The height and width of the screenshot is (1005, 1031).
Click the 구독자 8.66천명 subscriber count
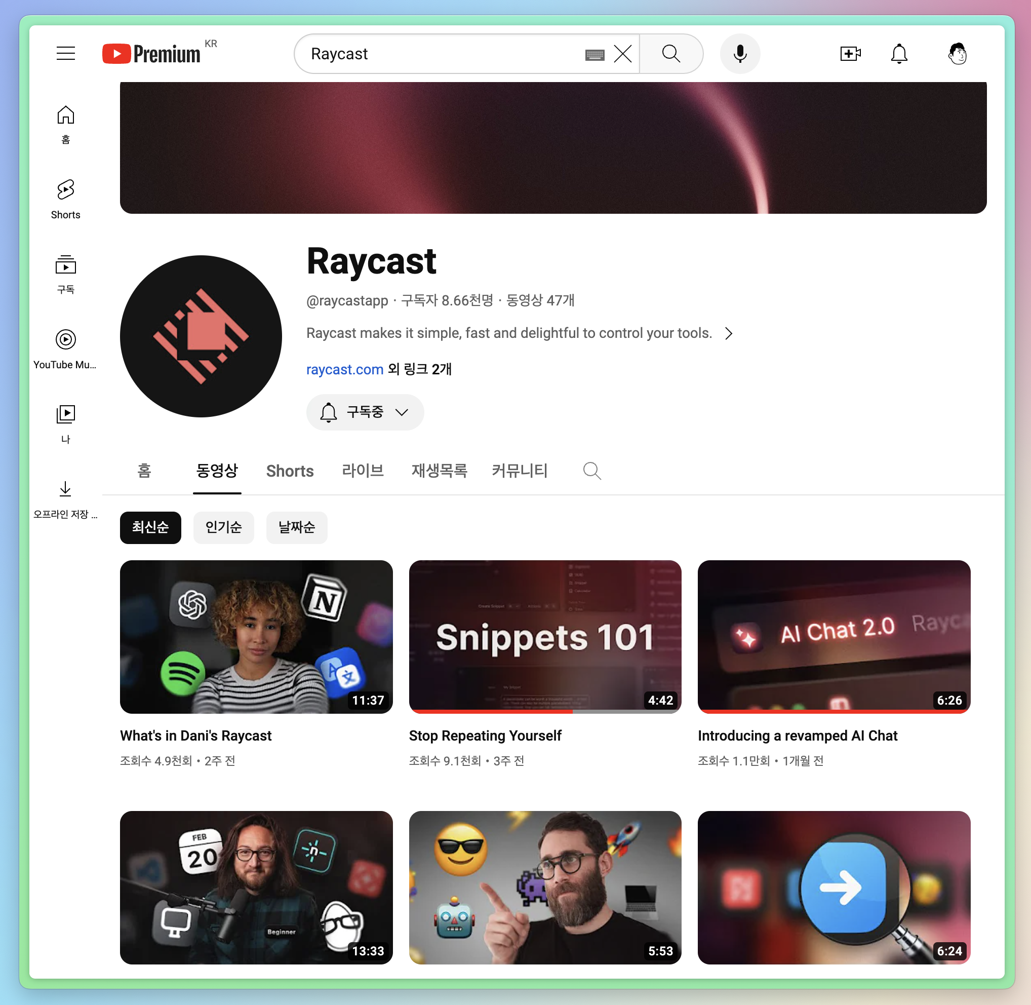click(x=447, y=301)
